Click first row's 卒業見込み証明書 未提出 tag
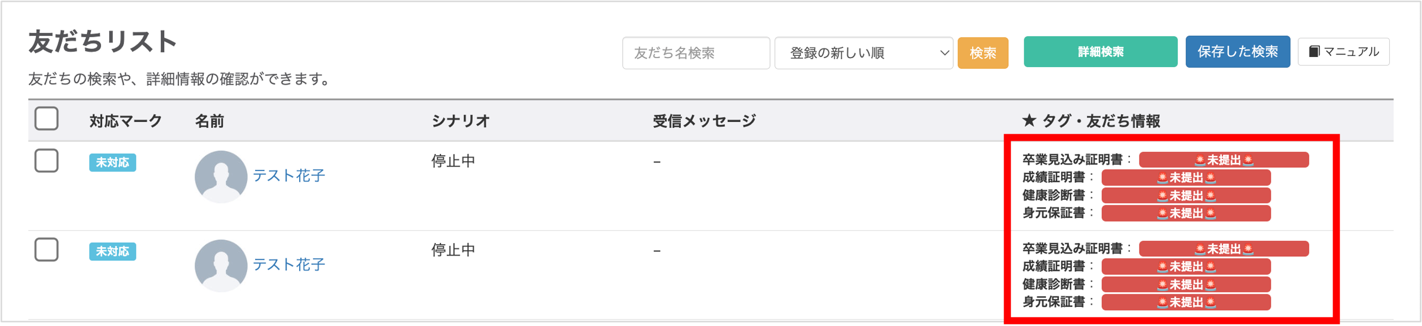Screen dimensions: 1422x326 click(x=1223, y=160)
